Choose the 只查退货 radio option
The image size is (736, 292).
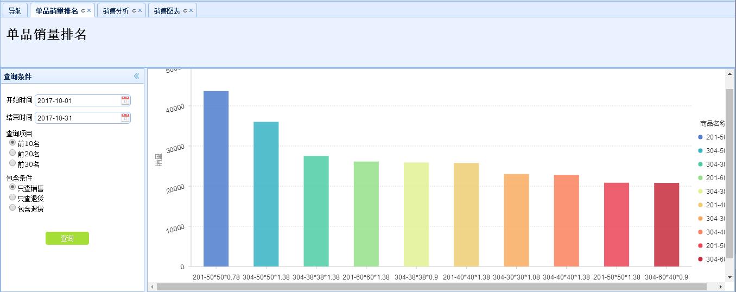[x=12, y=198]
